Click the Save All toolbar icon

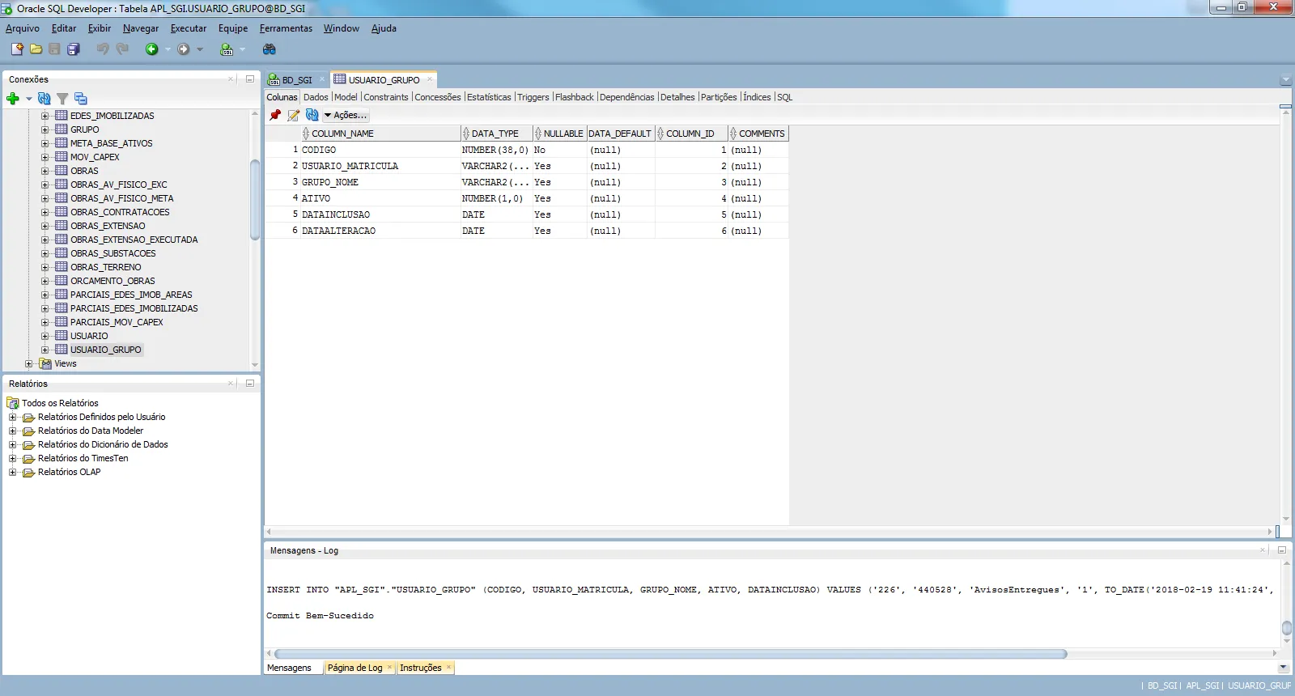pos(74,49)
